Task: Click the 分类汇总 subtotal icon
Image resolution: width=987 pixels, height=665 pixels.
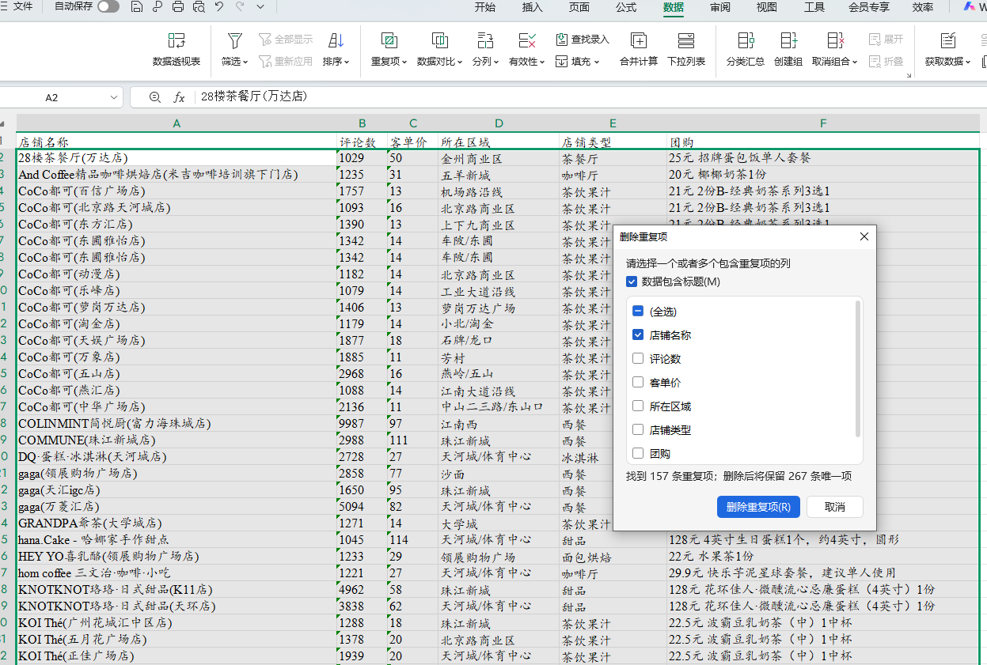Action: point(746,41)
